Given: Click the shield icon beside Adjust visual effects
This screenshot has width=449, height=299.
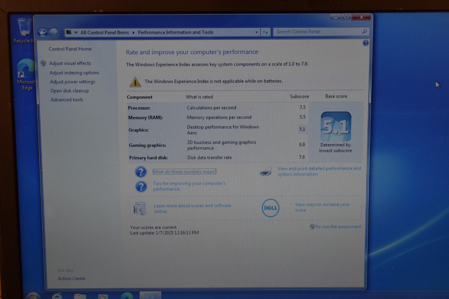Looking at the screenshot, I should [43, 63].
